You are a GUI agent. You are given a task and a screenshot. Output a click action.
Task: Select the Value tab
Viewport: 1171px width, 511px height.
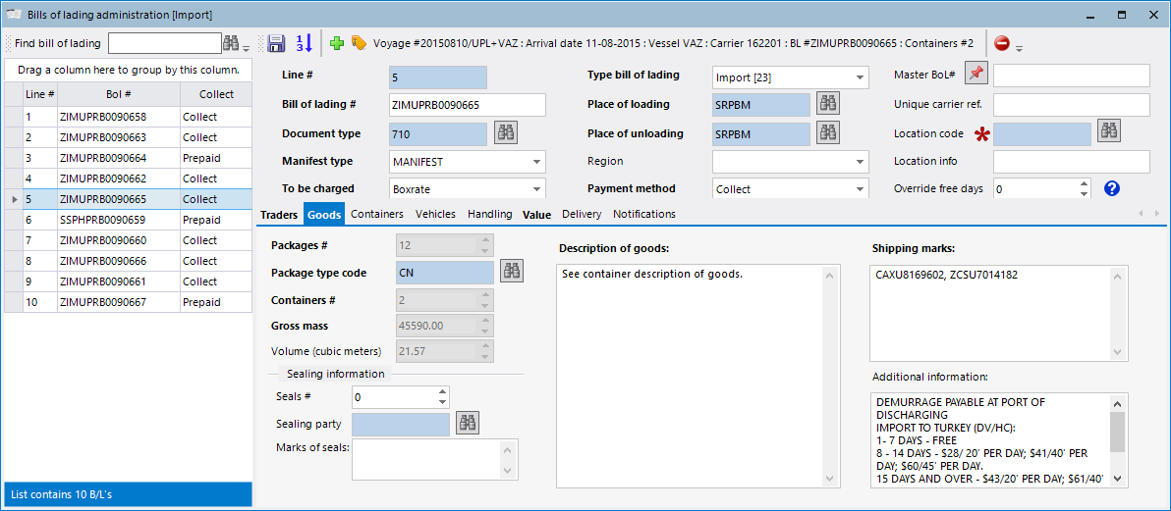tap(537, 214)
